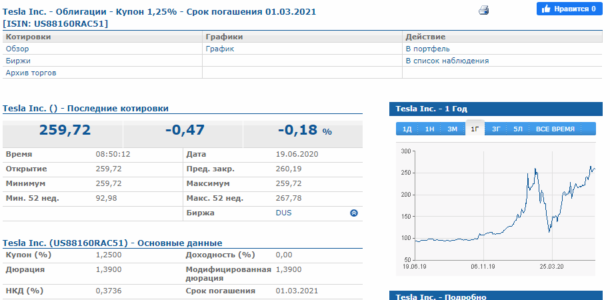The image size is (610, 300).
Task: Open the 'Архив торгов' link
Action: [31, 73]
